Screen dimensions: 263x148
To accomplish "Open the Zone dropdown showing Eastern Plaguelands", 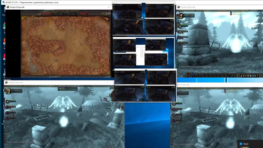I will pos(71,14).
